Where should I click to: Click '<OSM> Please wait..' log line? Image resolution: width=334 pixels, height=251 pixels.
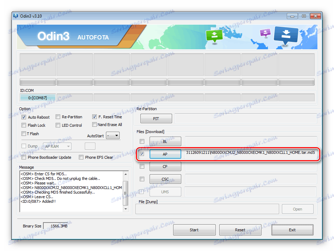39,183
